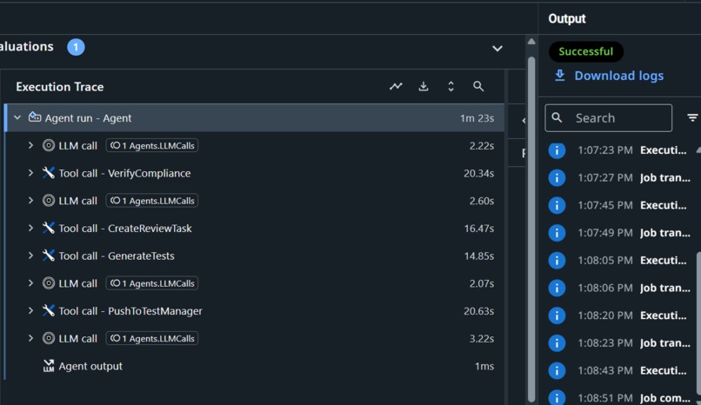Expand the 2.60s LLM call row

[30, 201]
